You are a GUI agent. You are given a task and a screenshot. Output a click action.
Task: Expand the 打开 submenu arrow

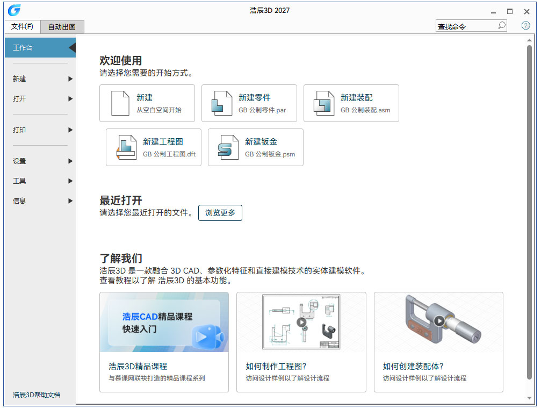70,99
